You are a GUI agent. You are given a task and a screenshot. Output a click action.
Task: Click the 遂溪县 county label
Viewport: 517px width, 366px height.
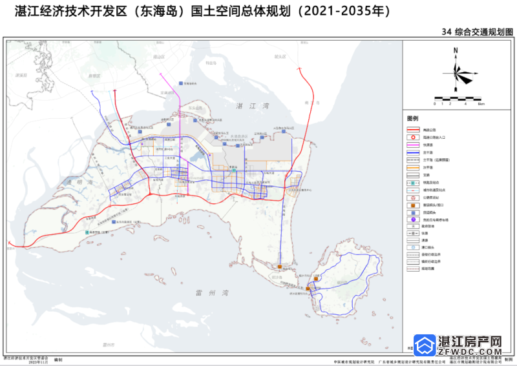pos(21,76)
